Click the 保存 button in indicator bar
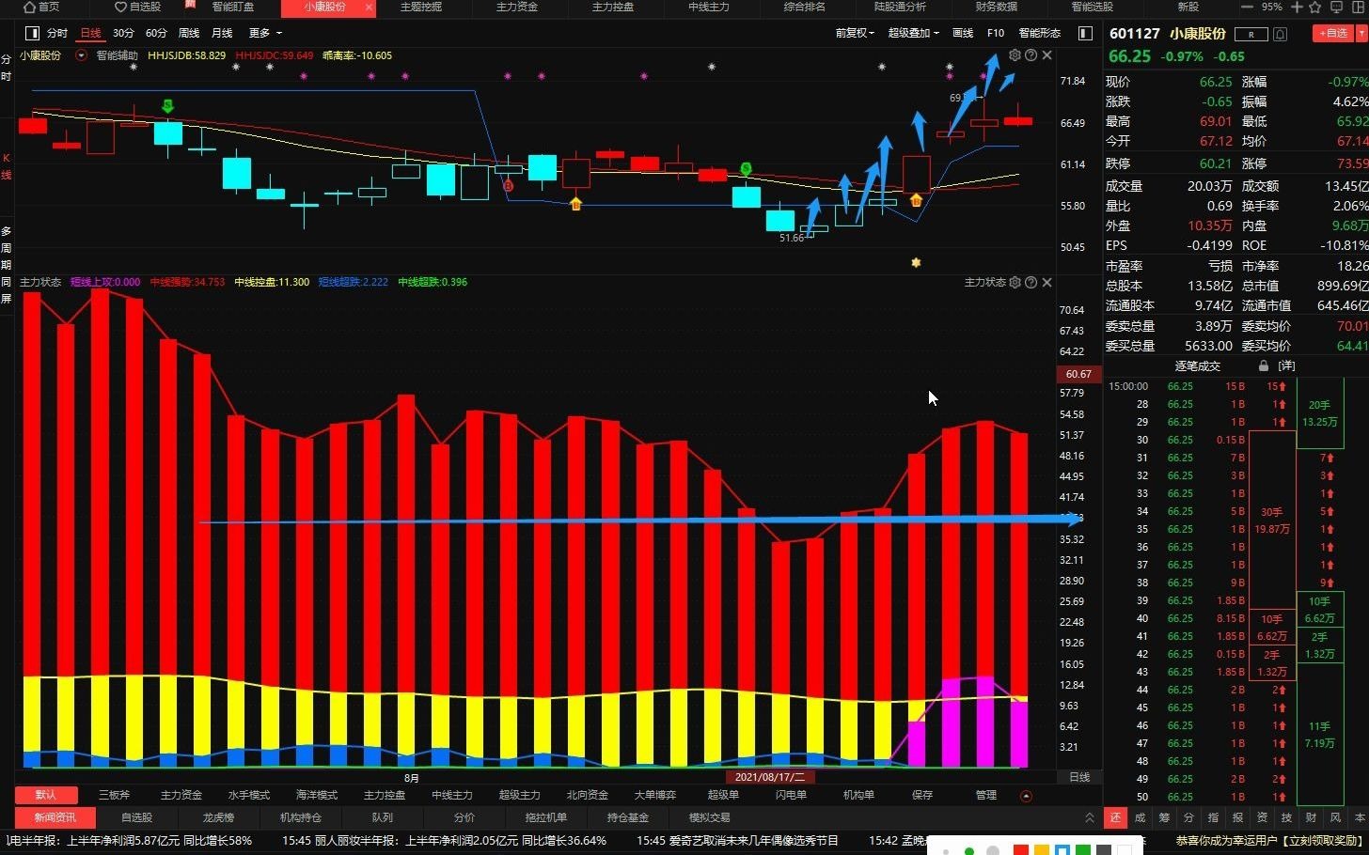 click(922, 795)
